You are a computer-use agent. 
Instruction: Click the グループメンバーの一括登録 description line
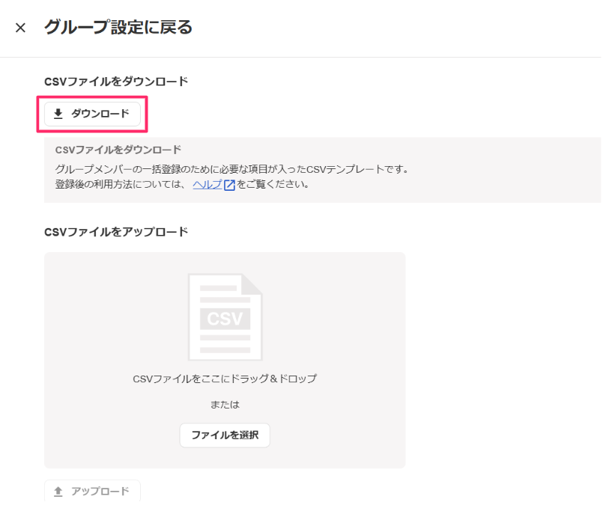pyautogui.click(x=232, y=169)
